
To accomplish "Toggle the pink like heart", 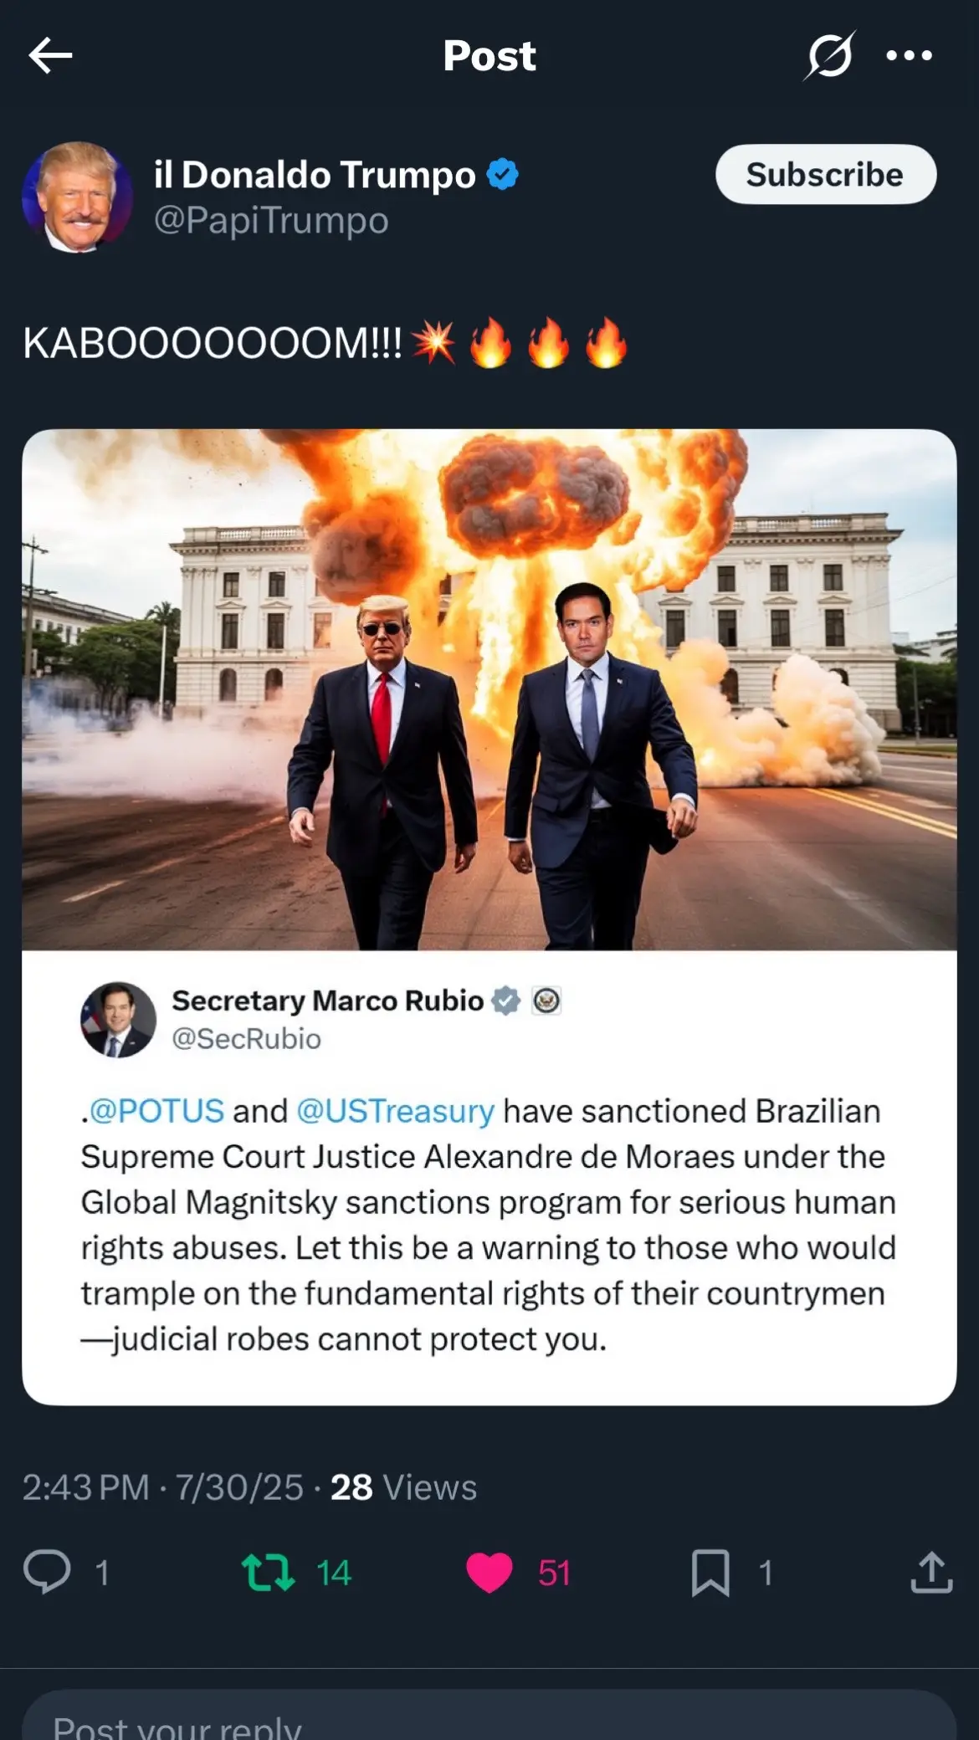I will point(489,1572).
